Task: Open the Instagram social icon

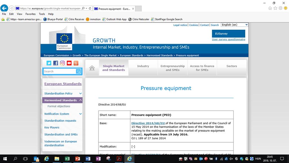Action: pyautogui.click(x=62, y=63)
